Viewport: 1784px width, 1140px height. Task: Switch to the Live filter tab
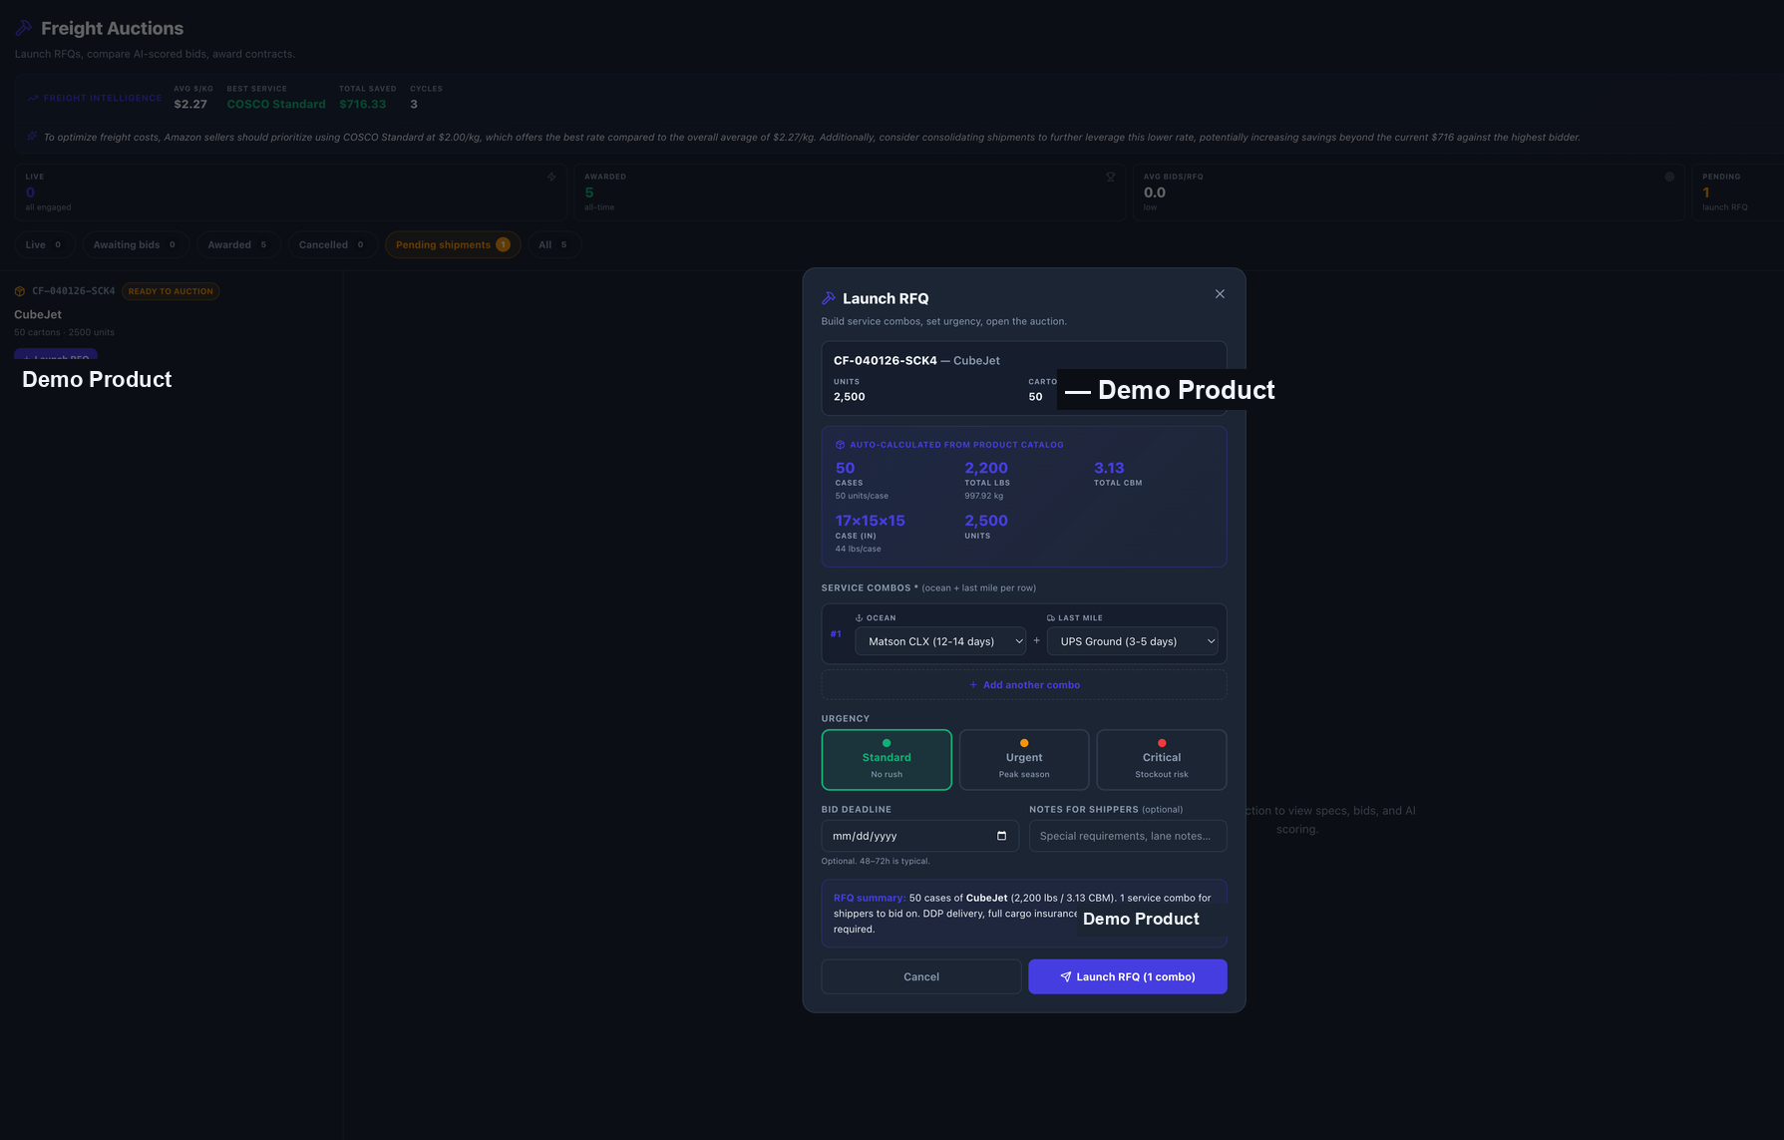click(45, 245)
